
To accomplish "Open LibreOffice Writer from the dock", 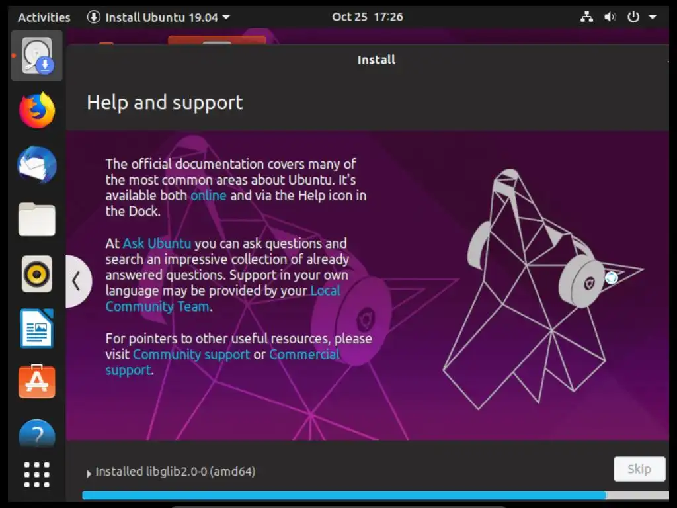I will 37,328.
